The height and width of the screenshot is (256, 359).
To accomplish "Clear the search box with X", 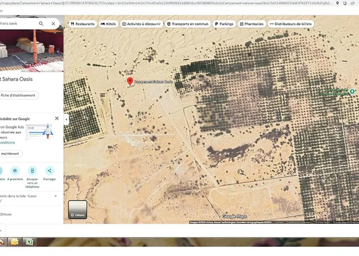I will point(53,24).
